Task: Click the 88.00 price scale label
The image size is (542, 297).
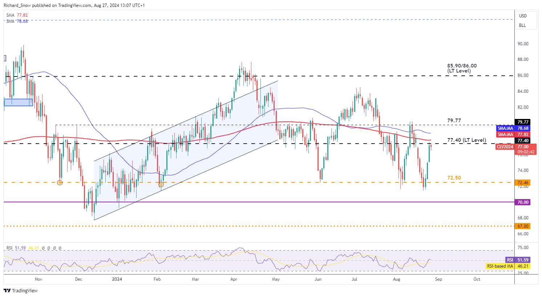Action: point(523,59)
